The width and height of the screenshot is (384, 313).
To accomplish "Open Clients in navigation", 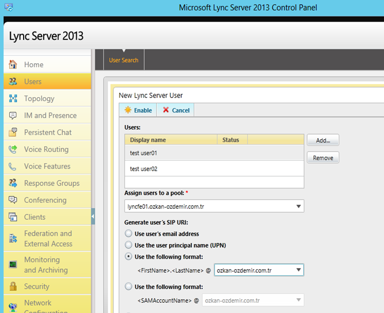I will point(47,217).
